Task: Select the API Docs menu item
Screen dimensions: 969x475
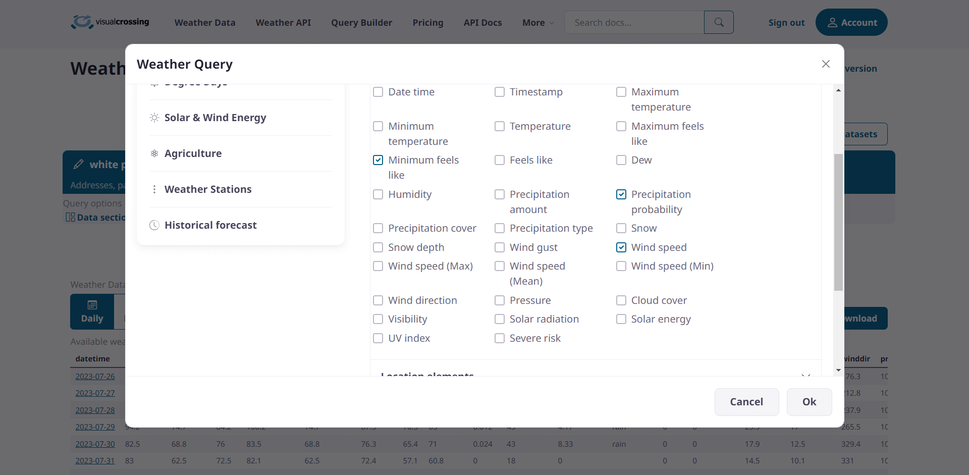Action: pos(482,22)
